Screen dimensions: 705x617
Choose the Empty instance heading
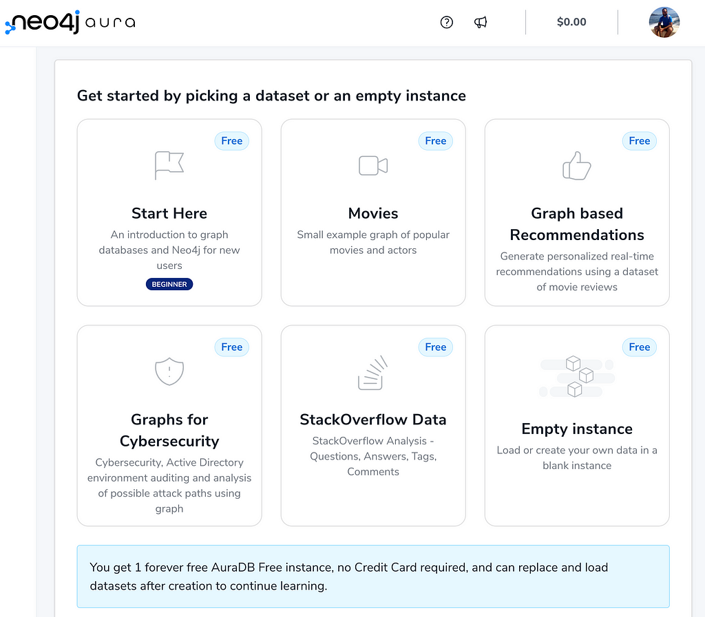click(577, 429)
